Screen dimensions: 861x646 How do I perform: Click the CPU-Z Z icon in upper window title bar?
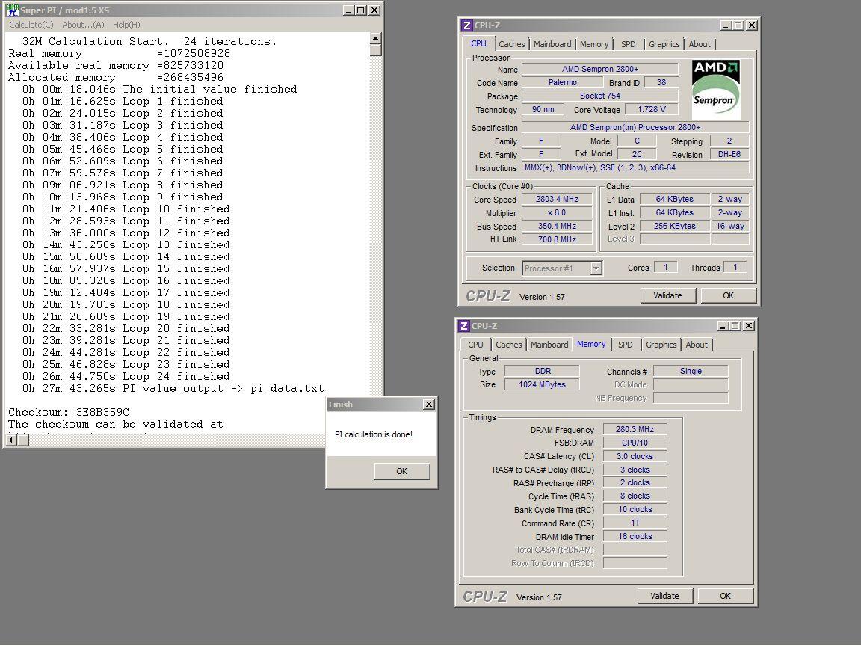[x=466, y=25]
